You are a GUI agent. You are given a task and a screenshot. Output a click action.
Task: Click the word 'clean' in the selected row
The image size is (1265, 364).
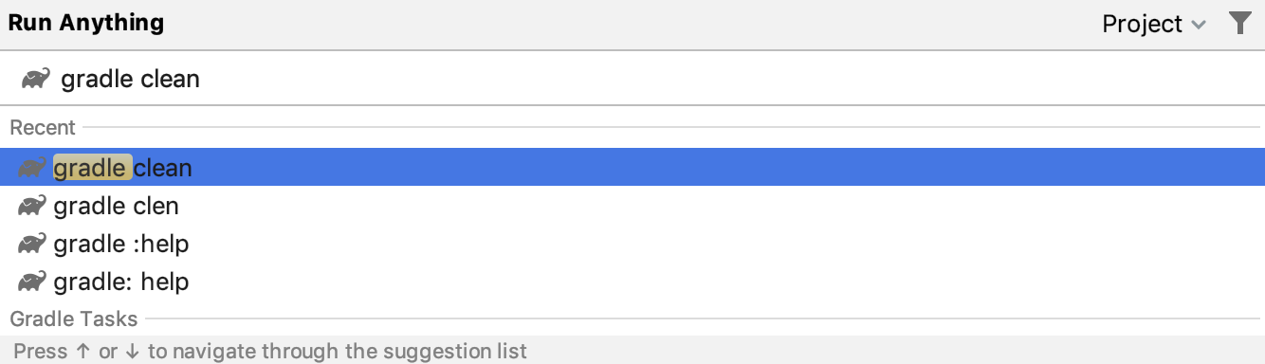tap(163, 168)
